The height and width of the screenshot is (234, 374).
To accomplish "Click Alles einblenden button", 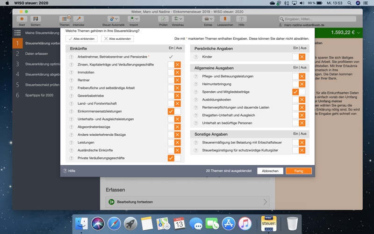I will click(81, 39).
